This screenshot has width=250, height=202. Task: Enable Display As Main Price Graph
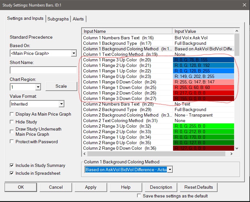coord(12,114)
